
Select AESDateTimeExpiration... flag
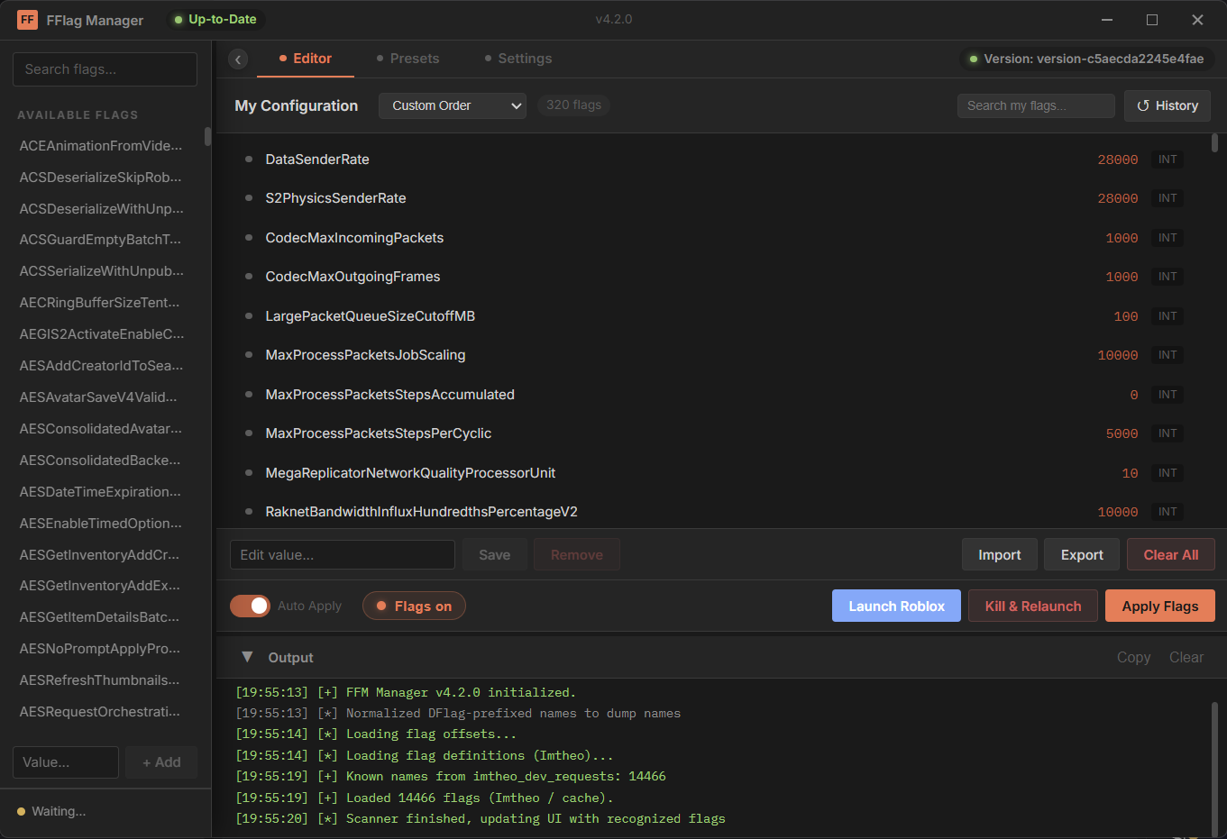point(101,492)
